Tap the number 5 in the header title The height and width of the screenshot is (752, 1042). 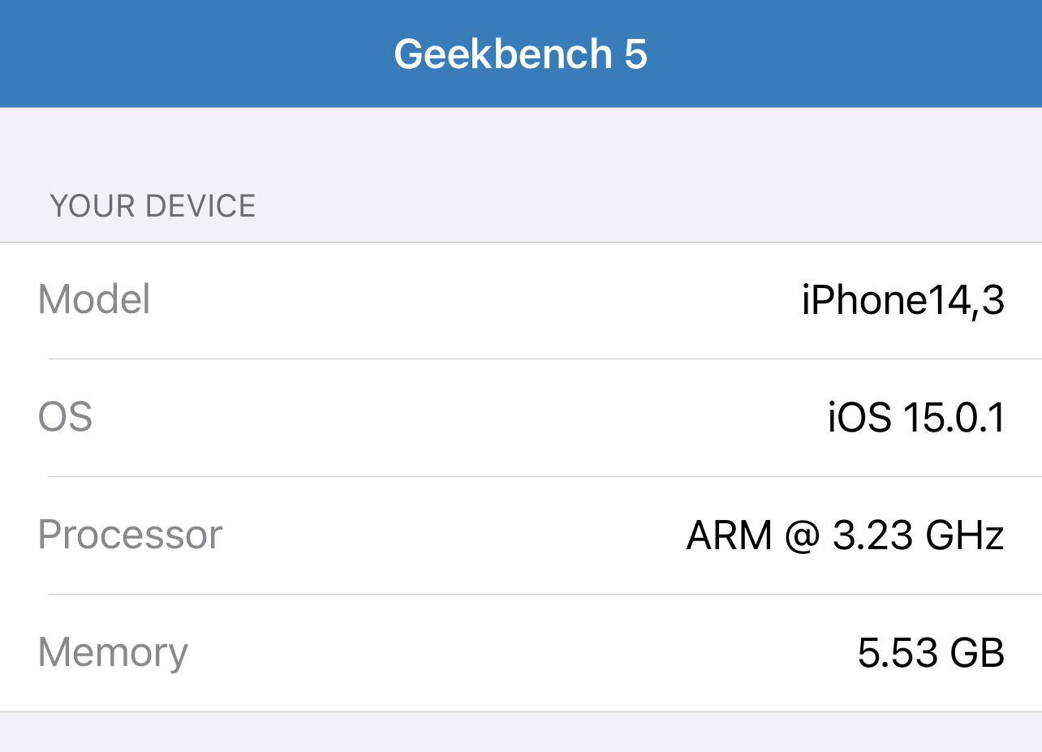click(635, 54)
